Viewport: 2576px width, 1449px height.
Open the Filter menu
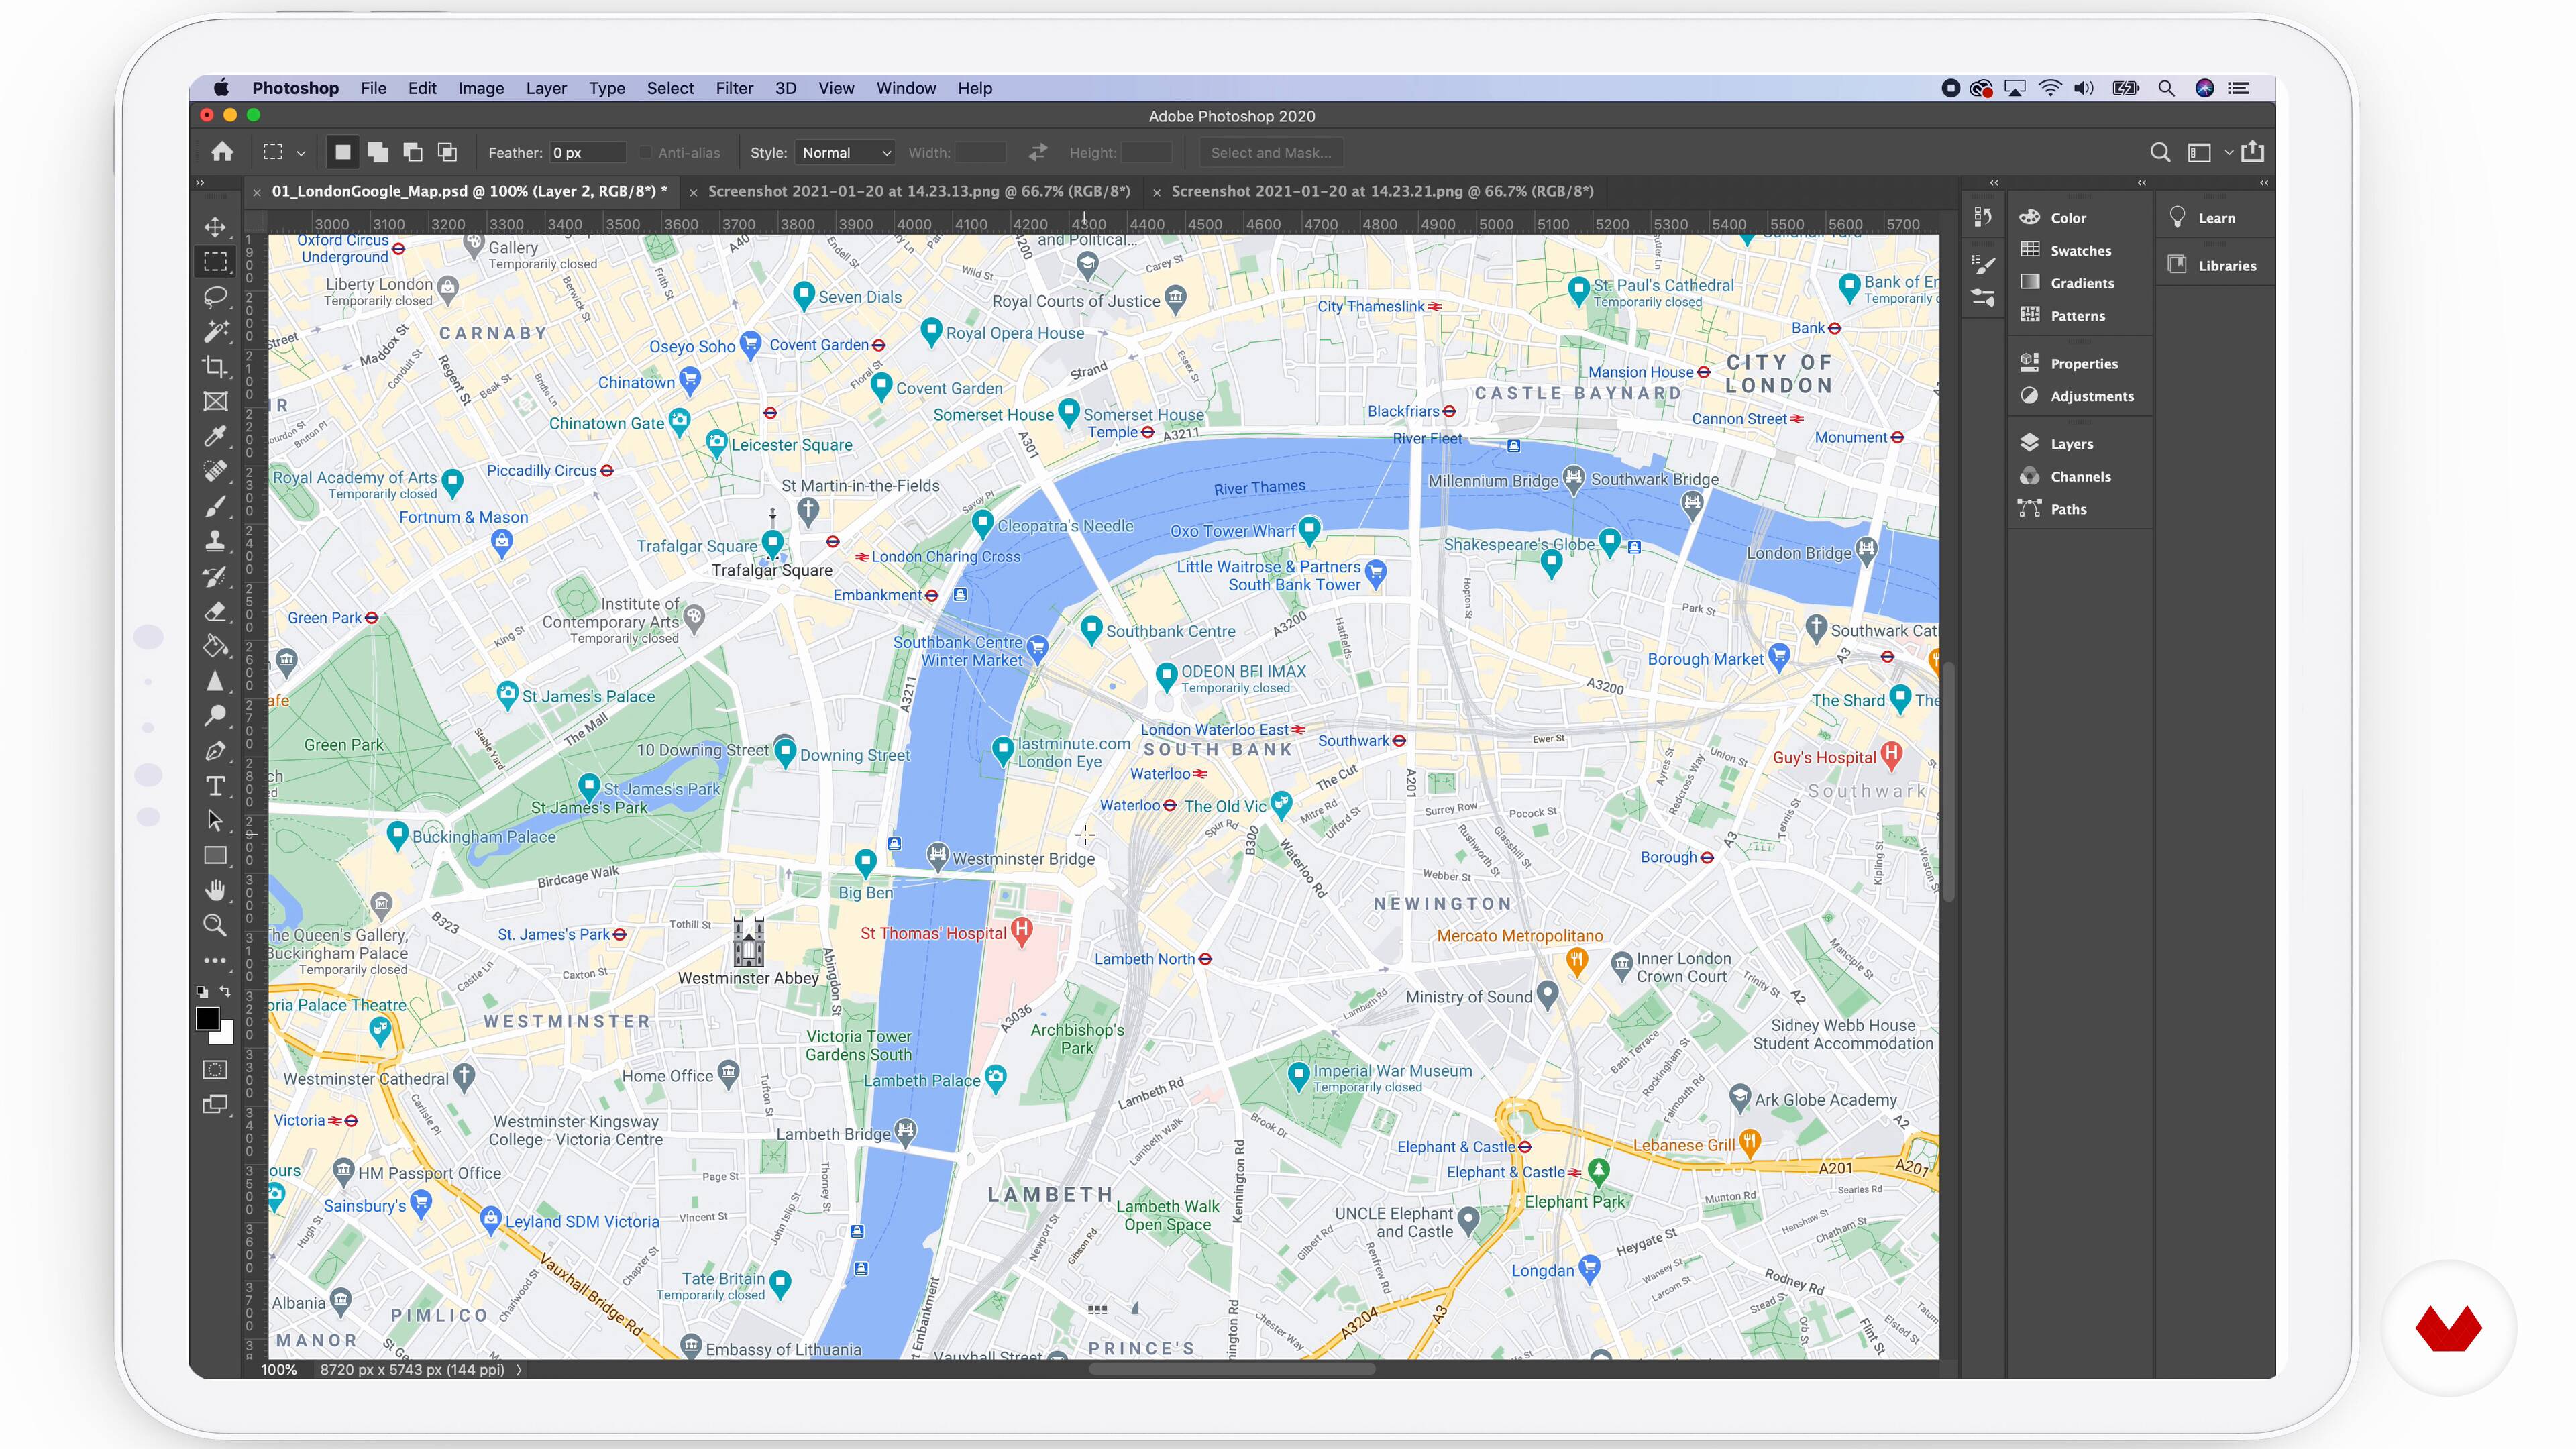pyautogui.click(x=734, y=88)
